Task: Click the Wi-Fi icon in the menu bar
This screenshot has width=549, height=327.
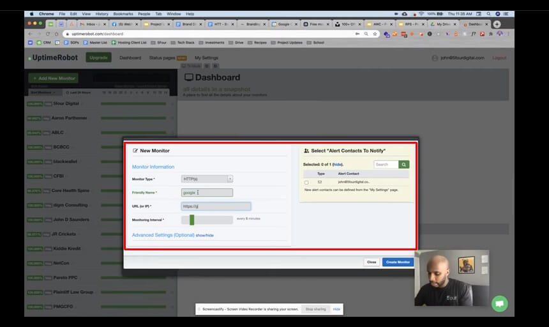Action: coord(421,14)
